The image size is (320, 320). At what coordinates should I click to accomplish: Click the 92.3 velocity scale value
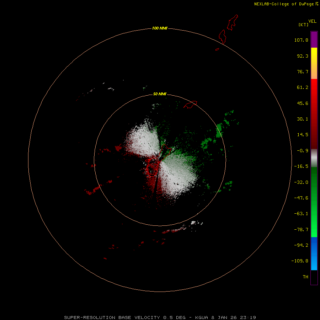pos(303,56)
